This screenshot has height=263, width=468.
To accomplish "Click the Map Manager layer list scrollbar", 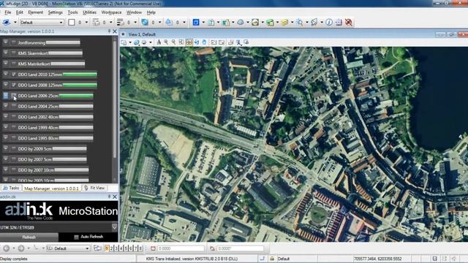I will 115,99.
